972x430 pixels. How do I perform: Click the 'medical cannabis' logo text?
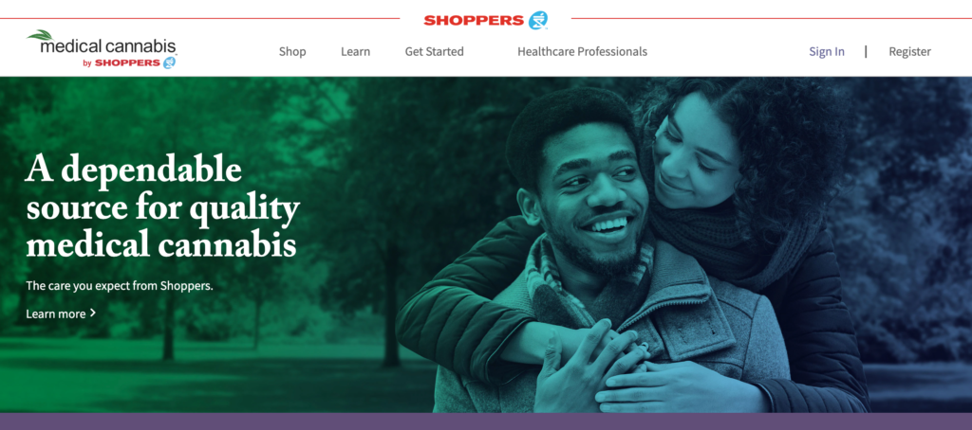tap(108, 47)
